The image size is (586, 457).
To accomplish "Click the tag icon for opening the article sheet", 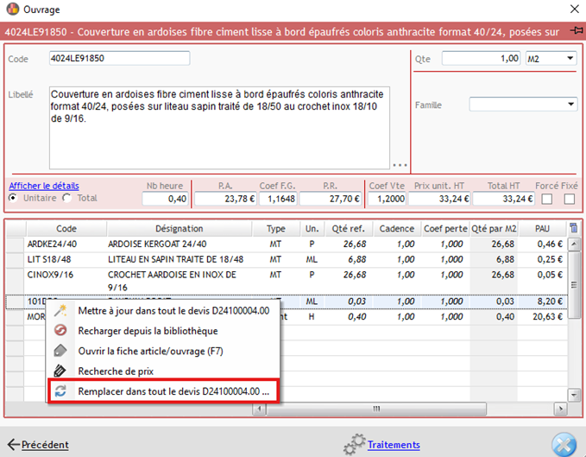I will coord(60,351).
